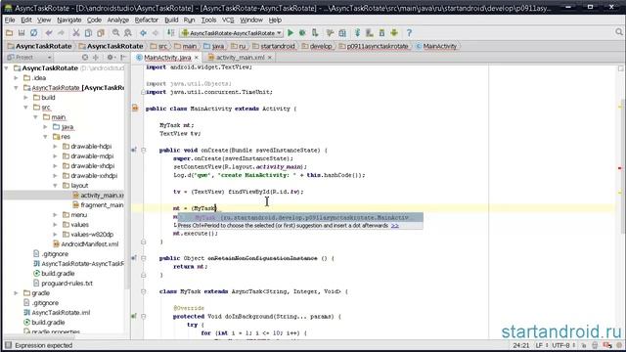The image size is (626, 352).
Task: Click the Undo arrow in toolbar
Action: 49,32
